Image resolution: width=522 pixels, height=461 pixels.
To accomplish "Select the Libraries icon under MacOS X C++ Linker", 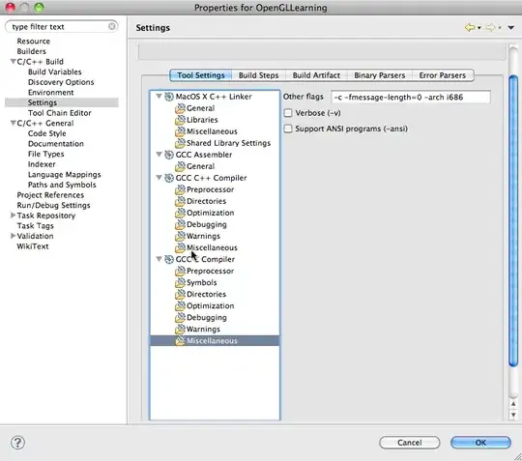I will pyautogui.click(x=180, y=120).
